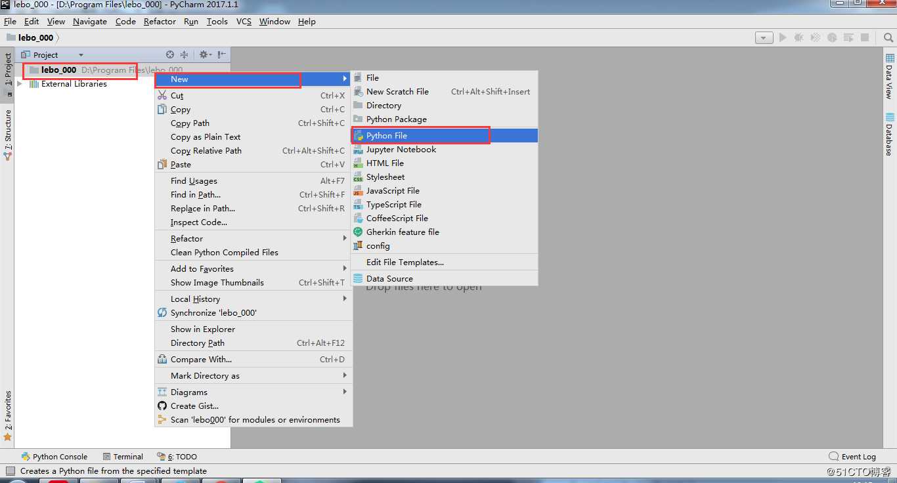Click Directory Path entry

[x=253, y=343]
